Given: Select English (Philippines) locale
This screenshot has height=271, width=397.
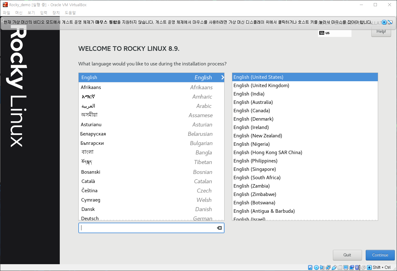Looking at the screenshot, I should [305, 161].
